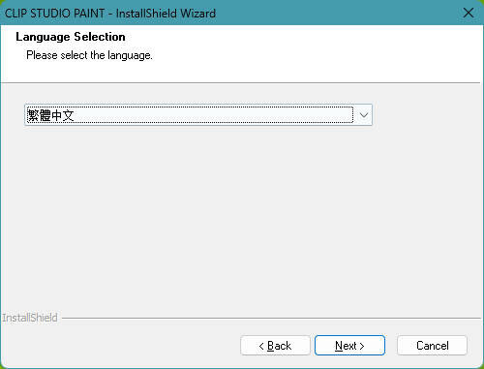Image resolution: width=484 pixels, height=369 pixels.
Task: Return with the Back button
Action: (x=275, y=346)
